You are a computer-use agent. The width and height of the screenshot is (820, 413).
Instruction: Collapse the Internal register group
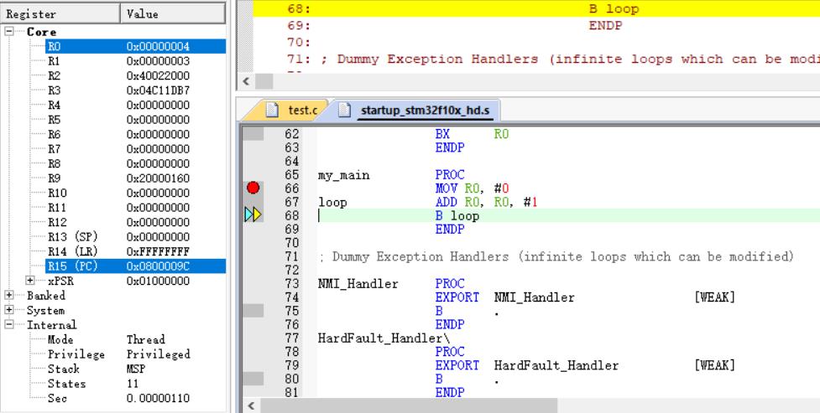(9, 324)
